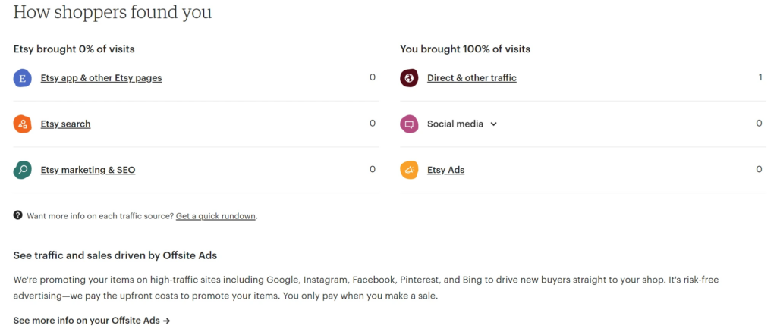Click the green magnifier marketing & SEO icon
The image size is (777, 332).
[x=23, y=170]
